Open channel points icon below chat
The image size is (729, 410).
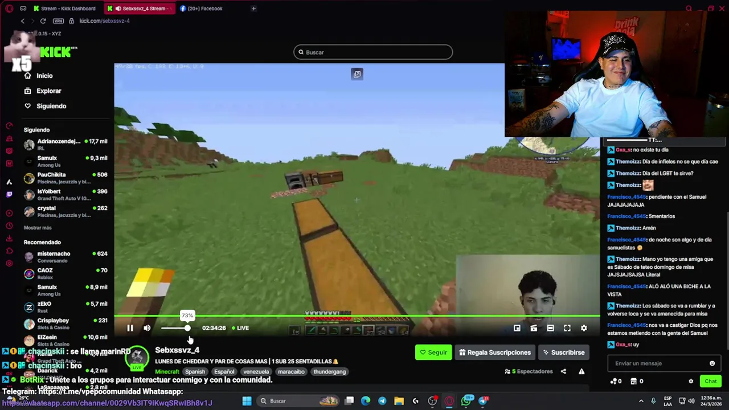(x=613, y=381)
